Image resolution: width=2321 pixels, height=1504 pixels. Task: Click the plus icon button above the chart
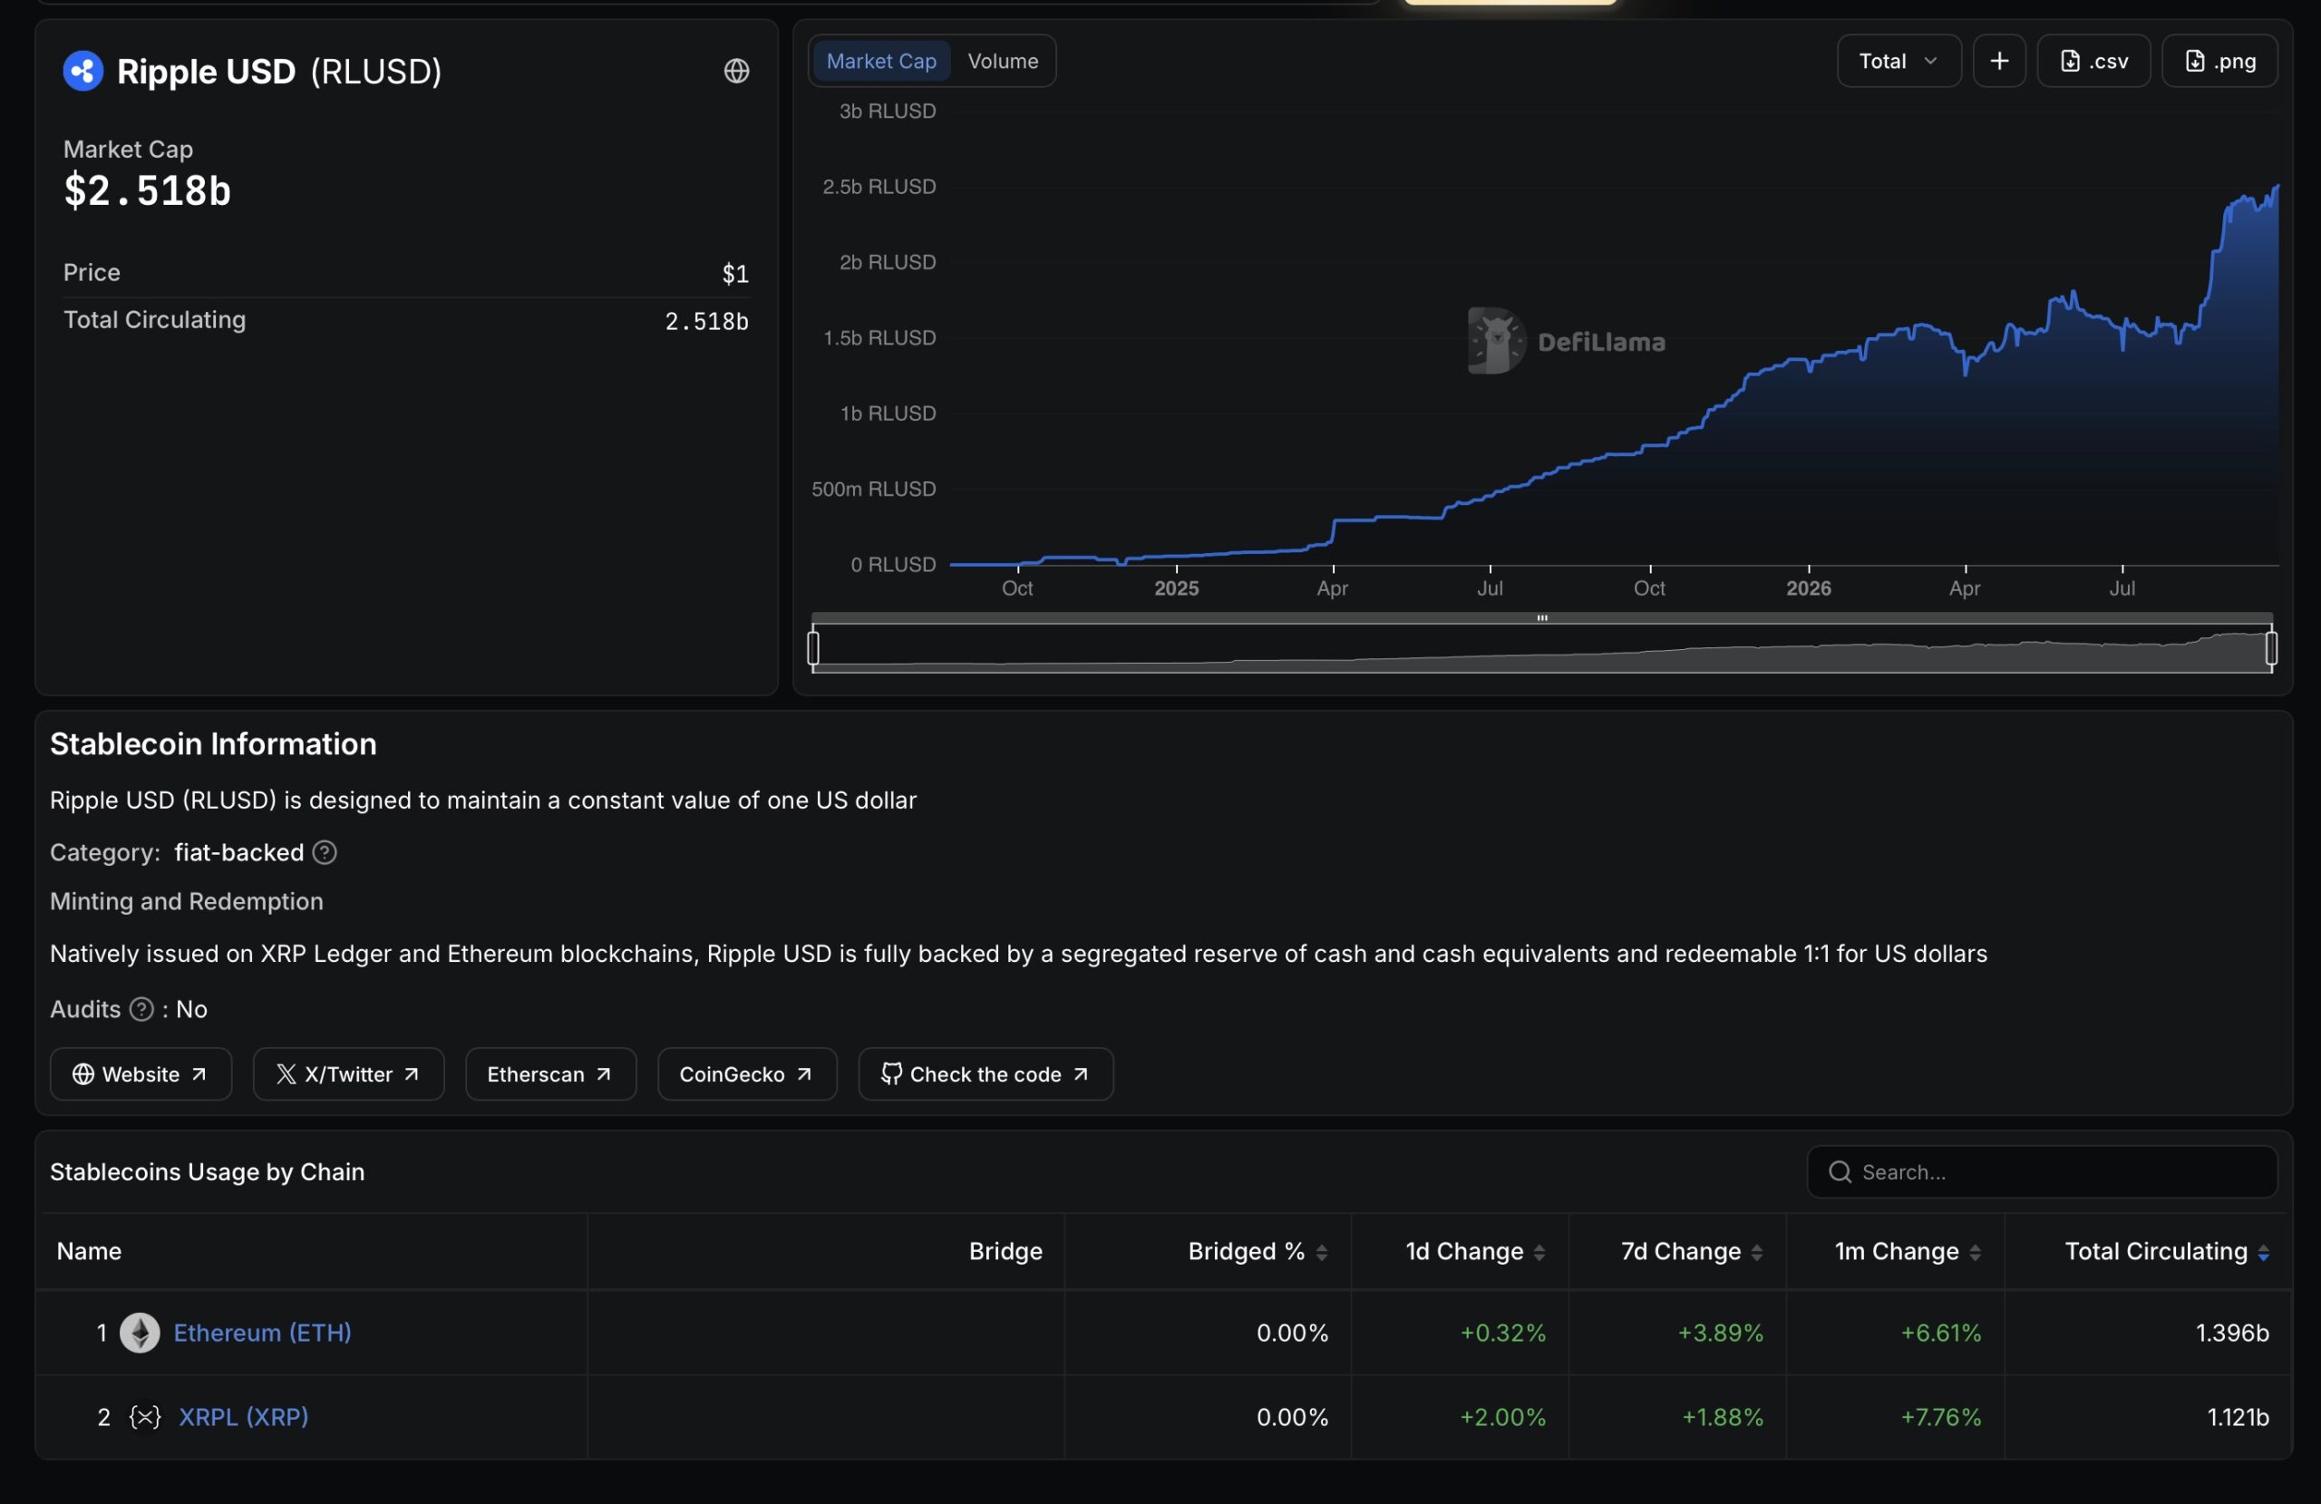click(1999, 62)
